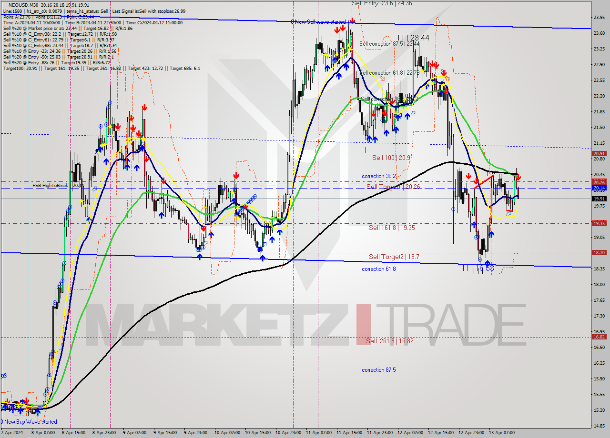
Task: Click the '12 Apr 23:00' time label
Action: [x=472, y=433]
